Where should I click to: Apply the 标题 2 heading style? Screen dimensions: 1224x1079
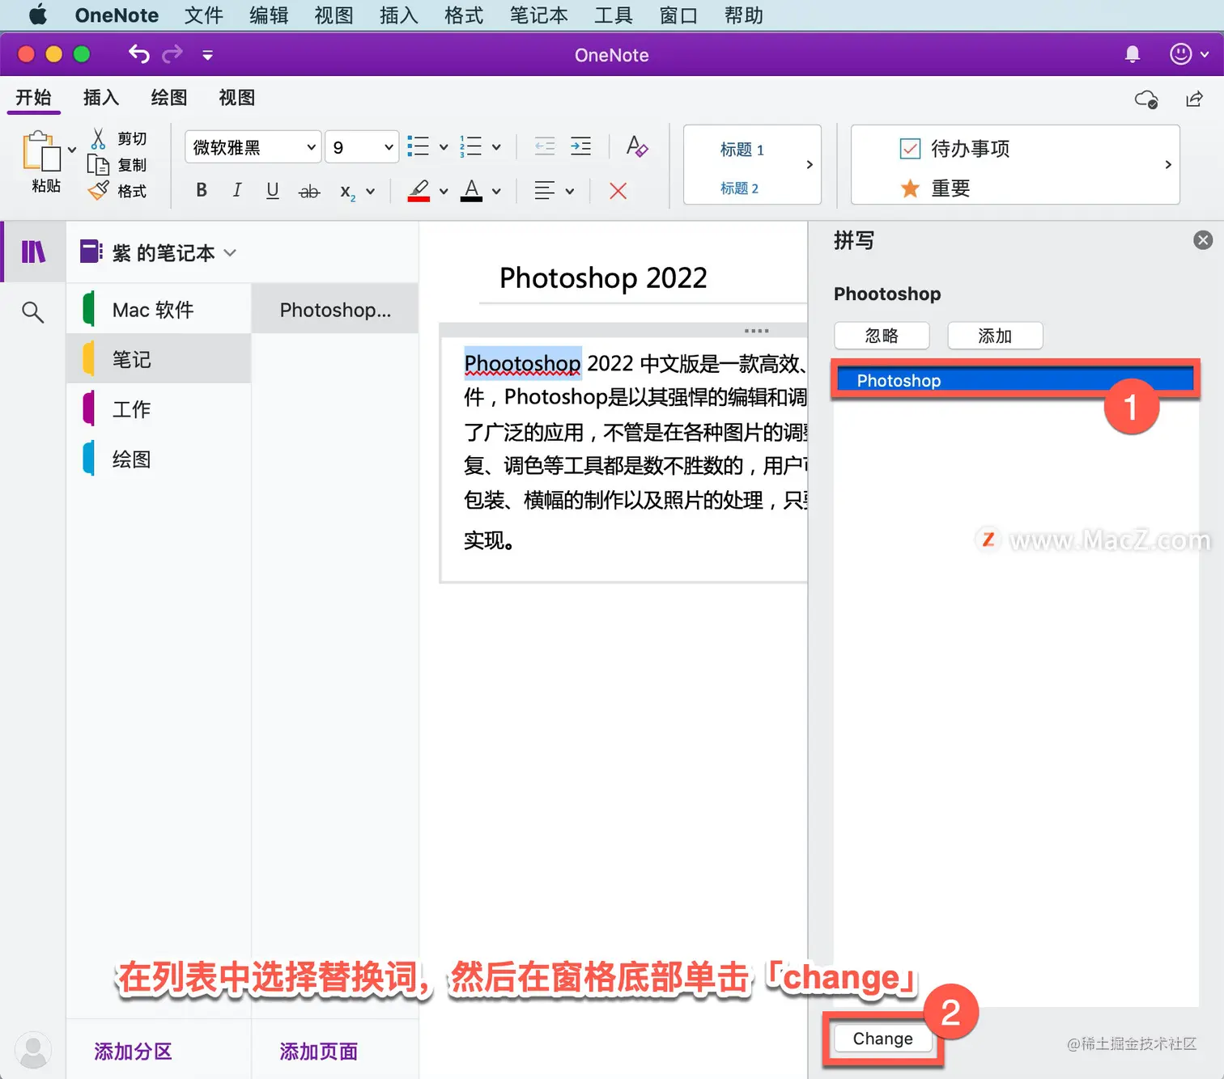click(739, 188)
